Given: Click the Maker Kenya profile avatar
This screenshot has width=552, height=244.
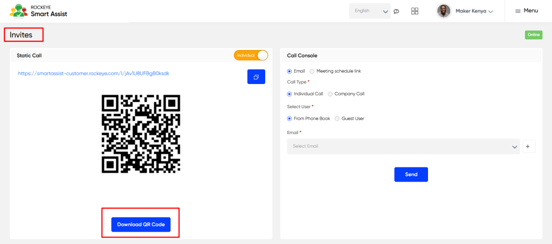Looking at the screenshot, I should click(x=444, y=11).
